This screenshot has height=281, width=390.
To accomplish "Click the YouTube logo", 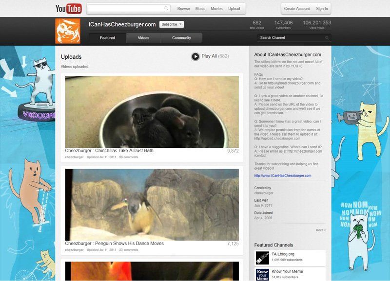I will point(68,9).
